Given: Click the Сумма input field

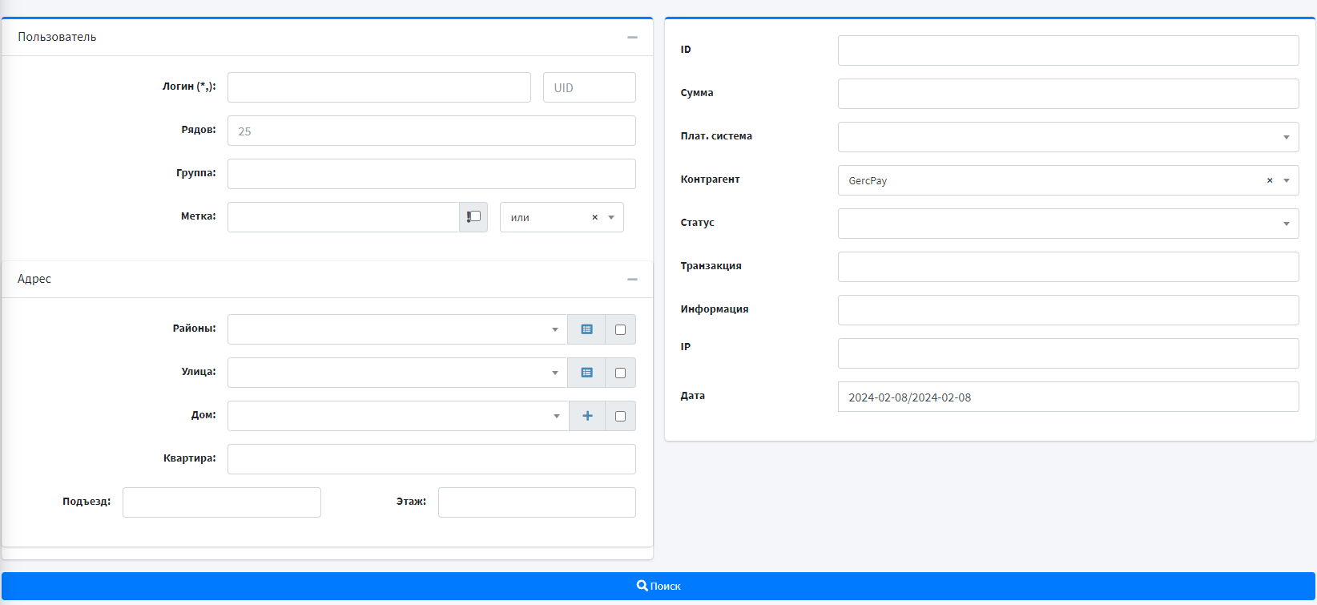Looking at the screenshot, I should click(1067, 94).
